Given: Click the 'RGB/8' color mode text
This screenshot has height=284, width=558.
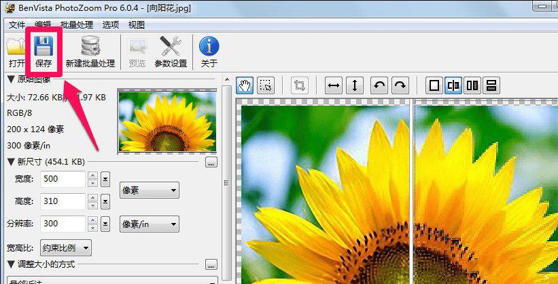Looking at the screenshot, I should tap(19, 113).
